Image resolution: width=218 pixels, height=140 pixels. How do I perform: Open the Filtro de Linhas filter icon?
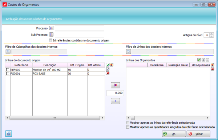129,52
